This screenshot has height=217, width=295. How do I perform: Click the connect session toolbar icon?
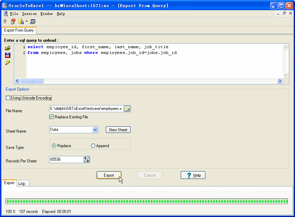5,21
